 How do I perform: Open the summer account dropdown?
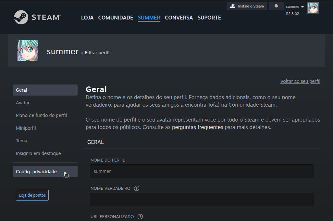tap(294, 6)
